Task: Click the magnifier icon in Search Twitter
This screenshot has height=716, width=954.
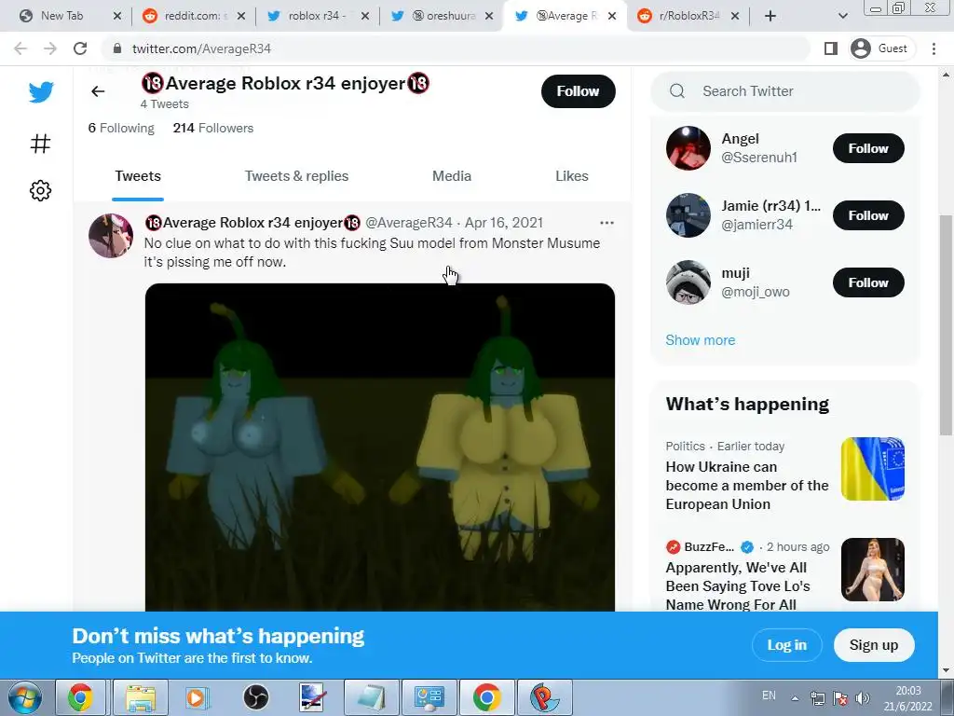Action: point(677,91)
